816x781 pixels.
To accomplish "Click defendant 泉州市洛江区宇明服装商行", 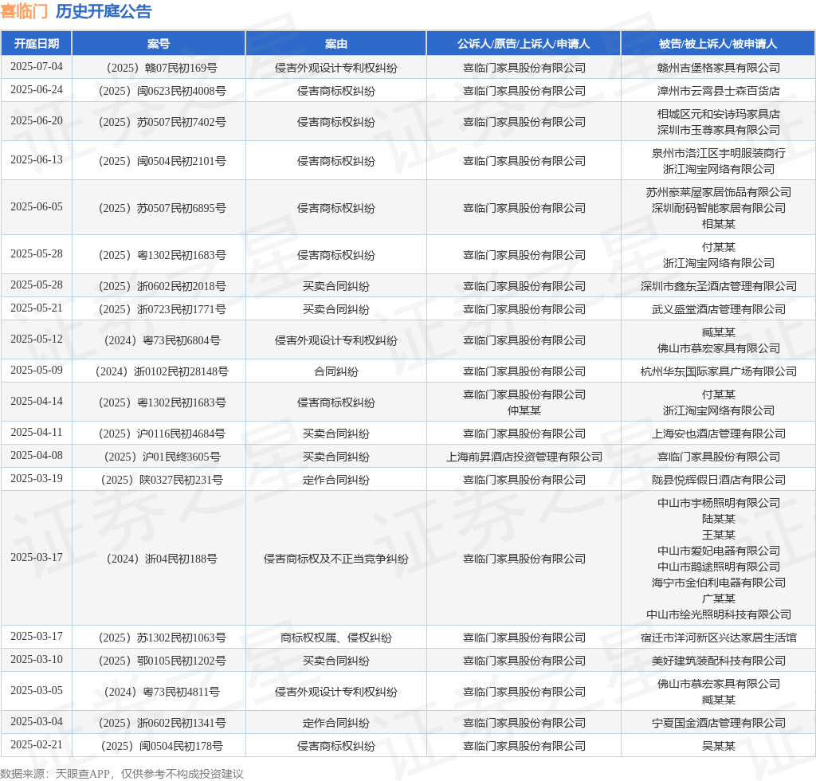I will (719, 153).
